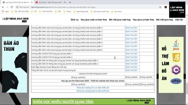Viewport: 188px width, 105px height.
Task: Click XEM TẠI ĐÂY for bootstrap alert phần 2
Action: (x=131, y=64)
